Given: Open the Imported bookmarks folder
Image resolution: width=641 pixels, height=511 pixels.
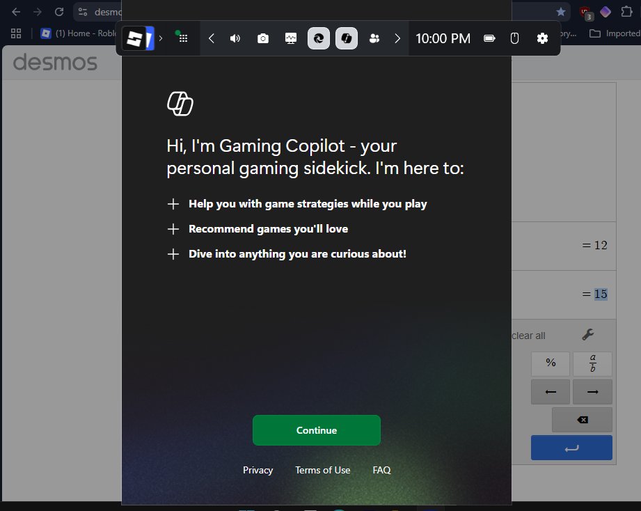Looking at the screenshot, I should tap(615, 33).
